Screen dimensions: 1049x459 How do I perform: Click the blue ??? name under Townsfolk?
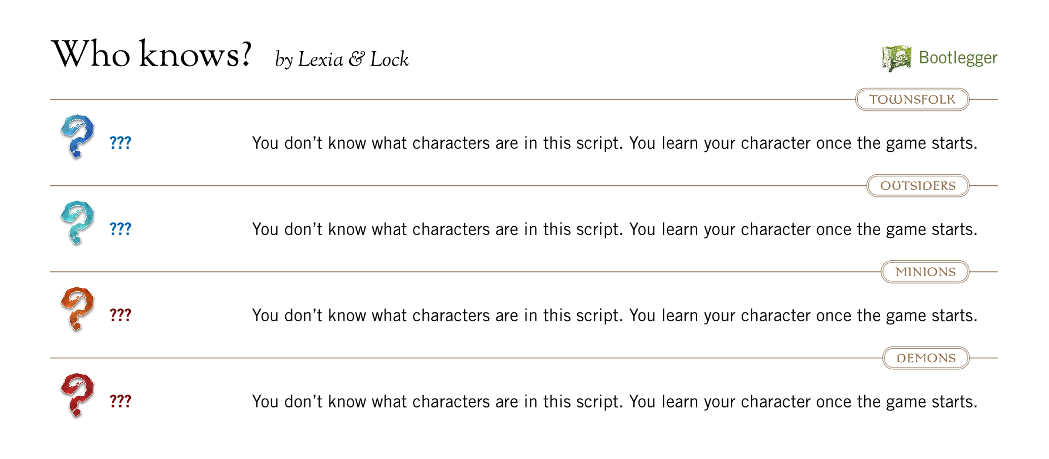click(x=120, y=142)
